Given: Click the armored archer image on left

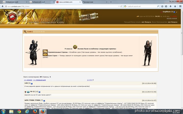Looking at the screenshot, I should (33, 52).
